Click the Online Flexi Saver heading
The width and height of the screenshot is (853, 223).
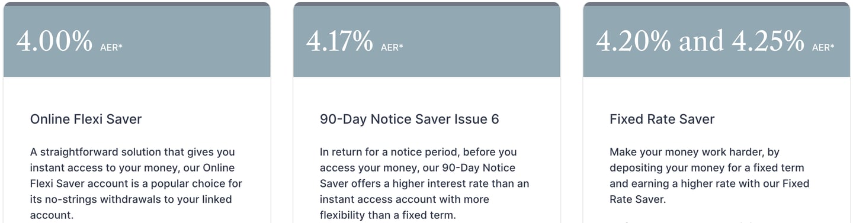coord(86,119)
